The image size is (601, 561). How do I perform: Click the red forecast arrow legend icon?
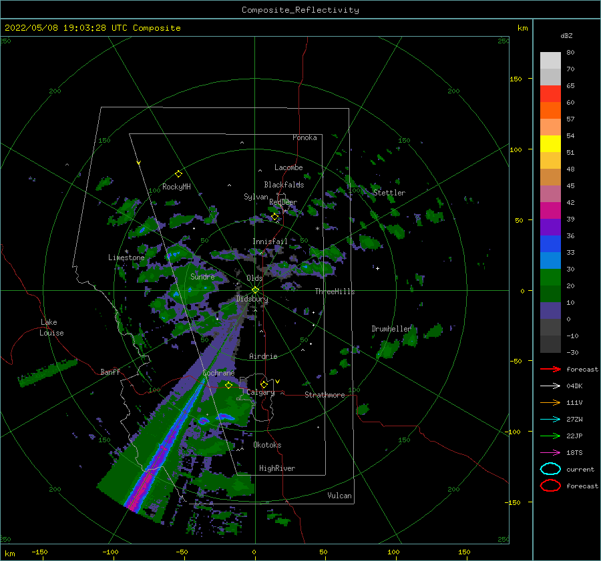[x=550, y=369]
